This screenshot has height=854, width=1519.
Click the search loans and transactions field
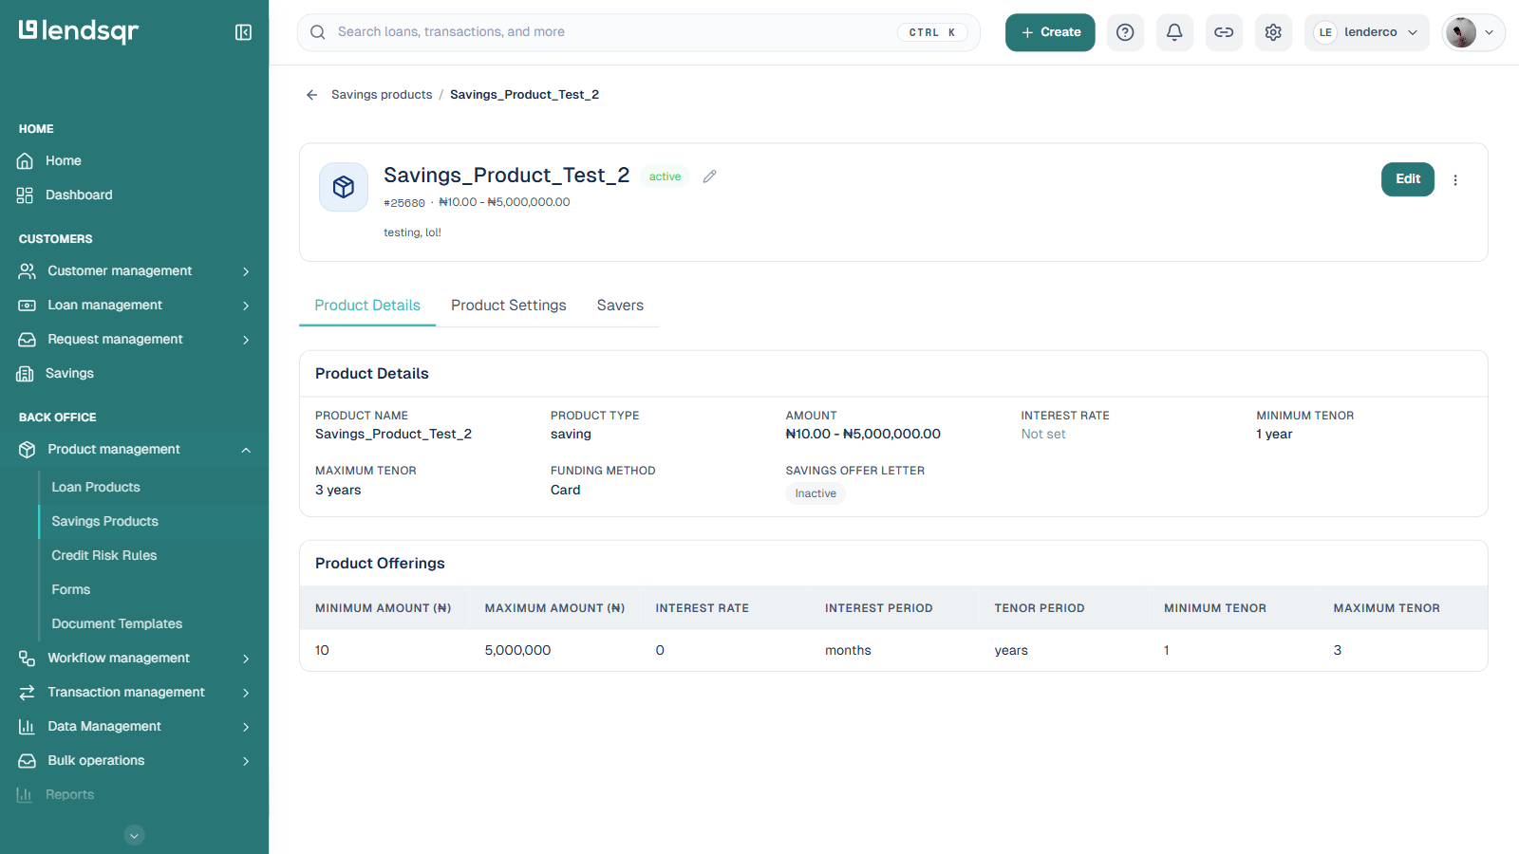[639, 32]
